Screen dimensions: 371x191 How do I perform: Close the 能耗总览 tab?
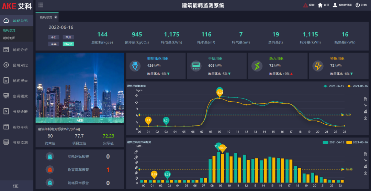coord(56,17)
